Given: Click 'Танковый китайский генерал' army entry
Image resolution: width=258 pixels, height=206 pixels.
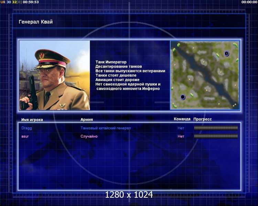Looking at the screenshot, I should [x=106, y=128].
